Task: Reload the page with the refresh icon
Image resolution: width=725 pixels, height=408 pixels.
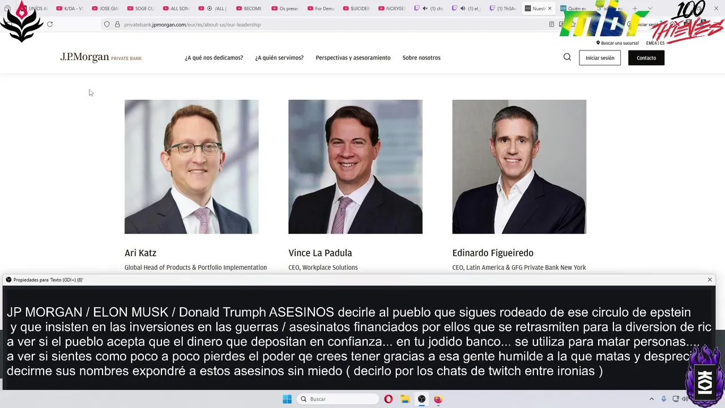Action: click(50, 24)
